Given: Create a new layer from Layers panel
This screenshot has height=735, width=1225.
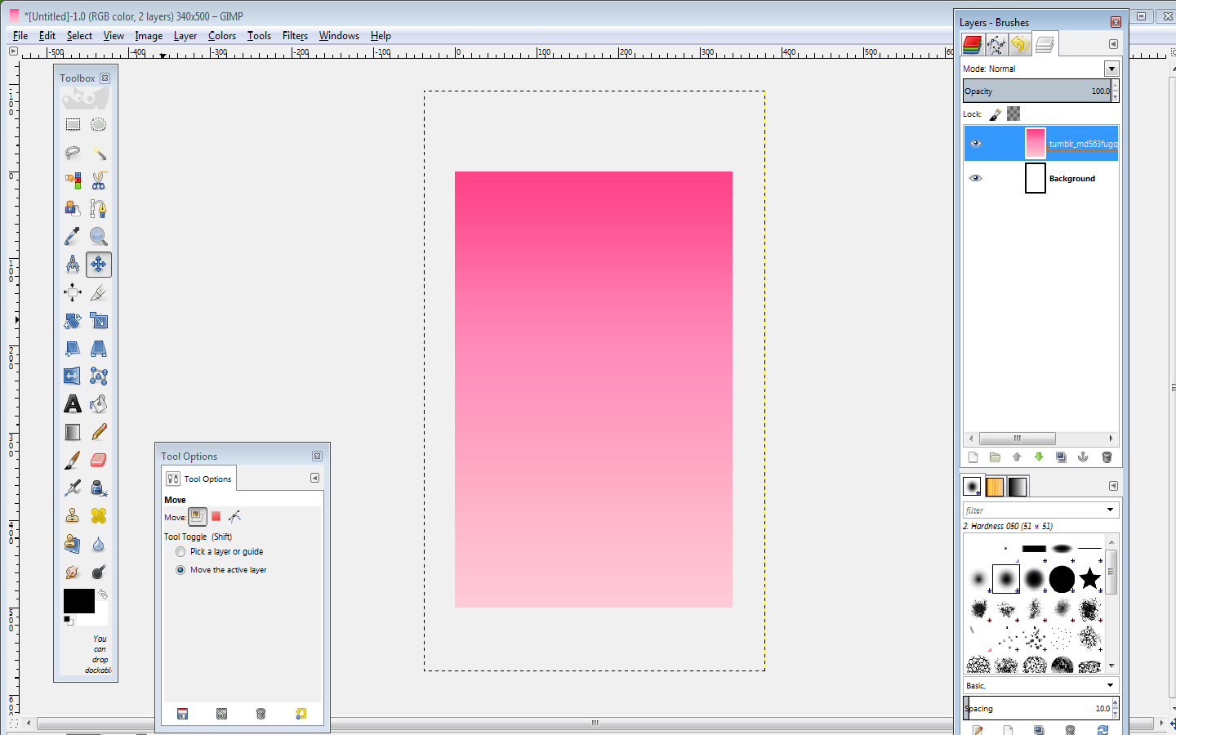Looking at the screenshot, I should point(973,457).
